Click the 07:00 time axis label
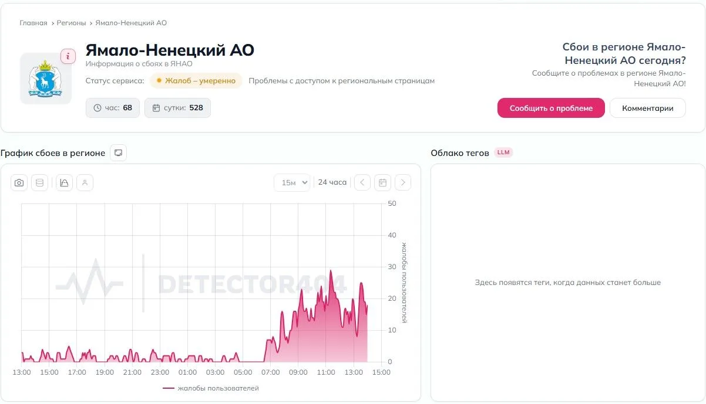Viewport: 706px width, 404px height. pyautogui.click(x=271, y=372)
